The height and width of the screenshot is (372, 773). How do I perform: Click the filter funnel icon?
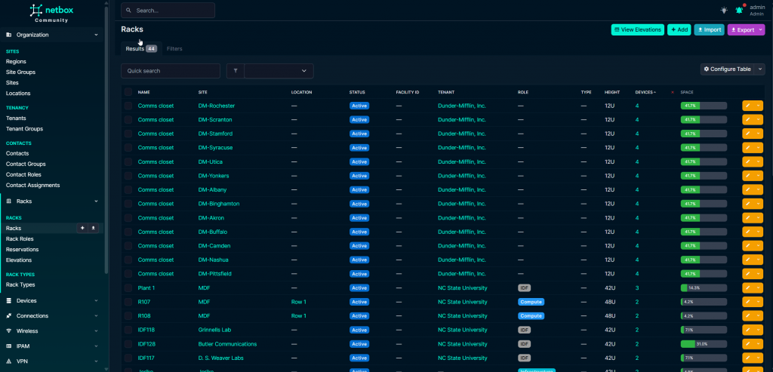tap(235, 70)
